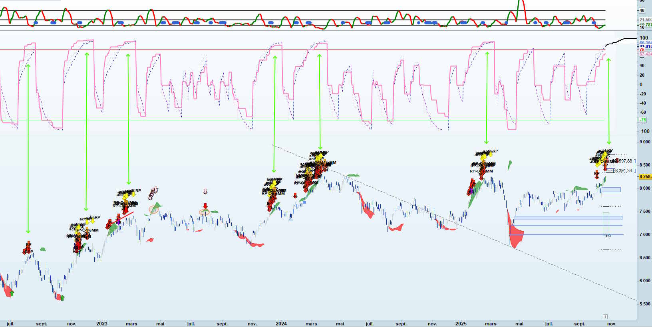Select the 8 391,34 price level label
Screen dimensions: 652x327
click(623, 170)
